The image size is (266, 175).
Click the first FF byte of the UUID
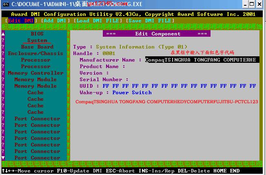tap(106, 86)
